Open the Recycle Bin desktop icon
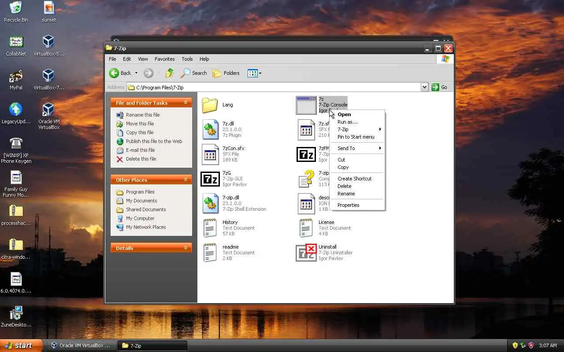 pyautogui.click(x=16, y=8)
